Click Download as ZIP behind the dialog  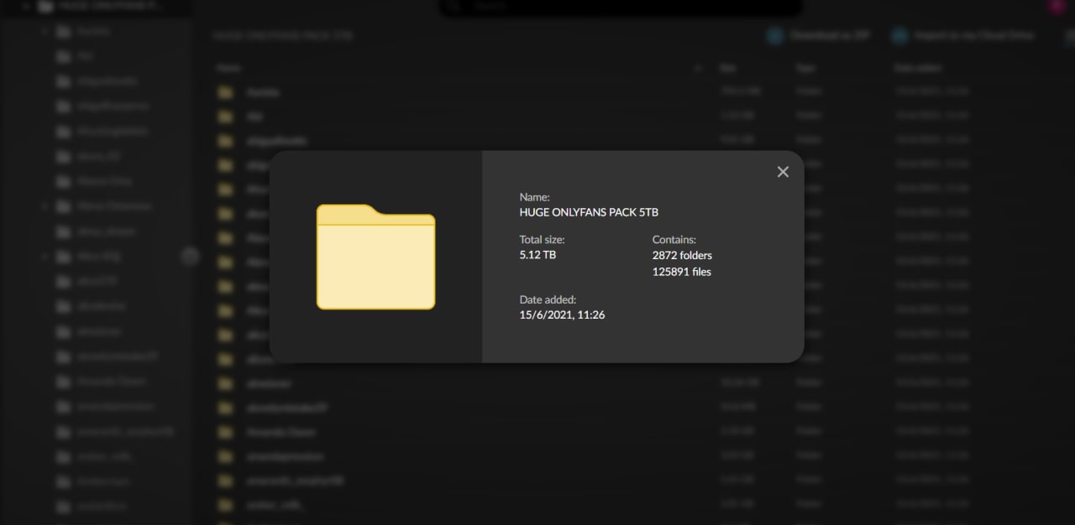(x=818, y=36)
